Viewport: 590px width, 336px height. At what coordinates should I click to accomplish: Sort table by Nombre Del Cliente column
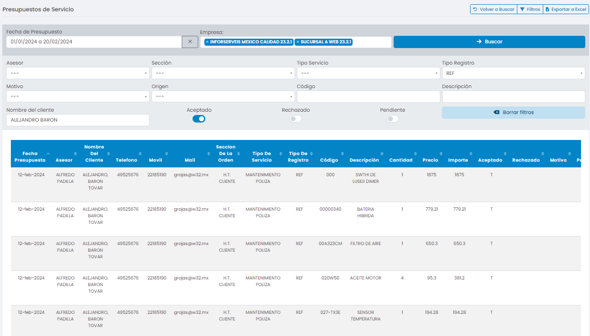click(95, 154)
